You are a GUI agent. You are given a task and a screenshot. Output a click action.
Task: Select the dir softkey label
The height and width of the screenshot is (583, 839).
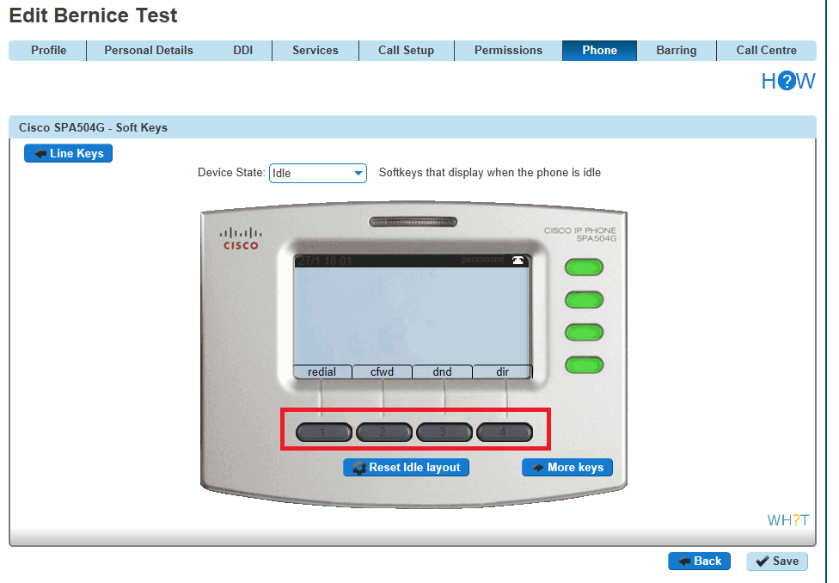tap(502, 371)
